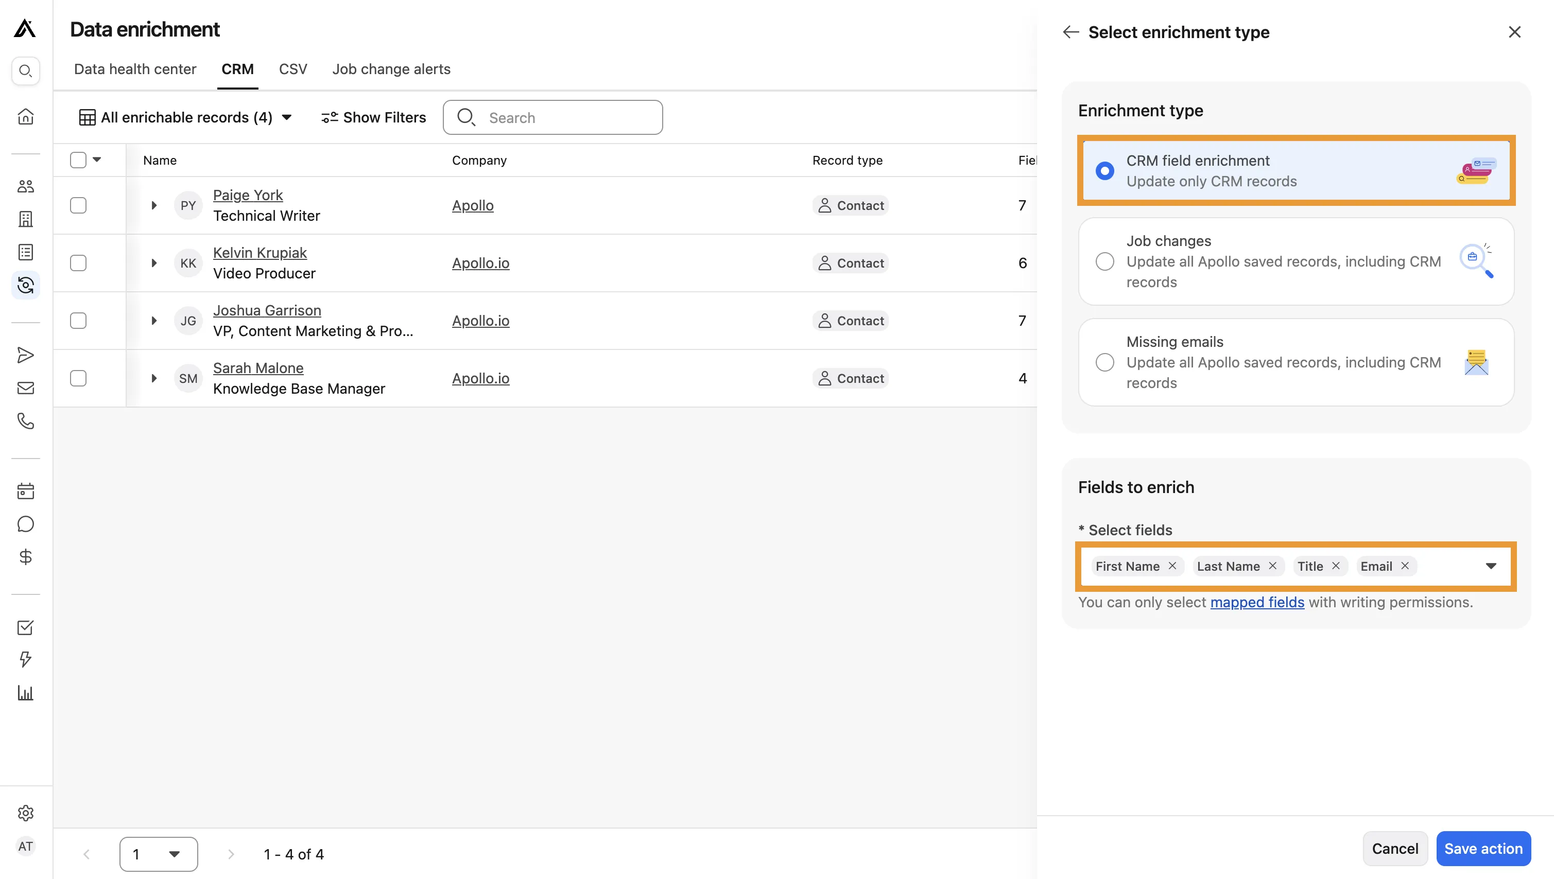The width and height of the screenshot is (1554, 879).
Task: Open the fields to enrich dropdown
Action: (x=1491, y=566)
